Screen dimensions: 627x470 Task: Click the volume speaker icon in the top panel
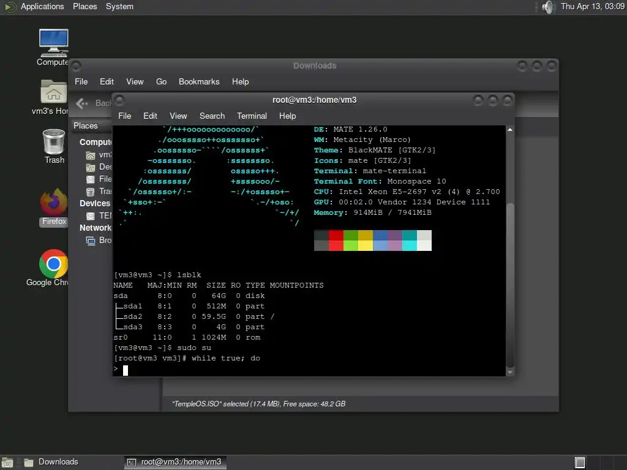tap(548, 7)
